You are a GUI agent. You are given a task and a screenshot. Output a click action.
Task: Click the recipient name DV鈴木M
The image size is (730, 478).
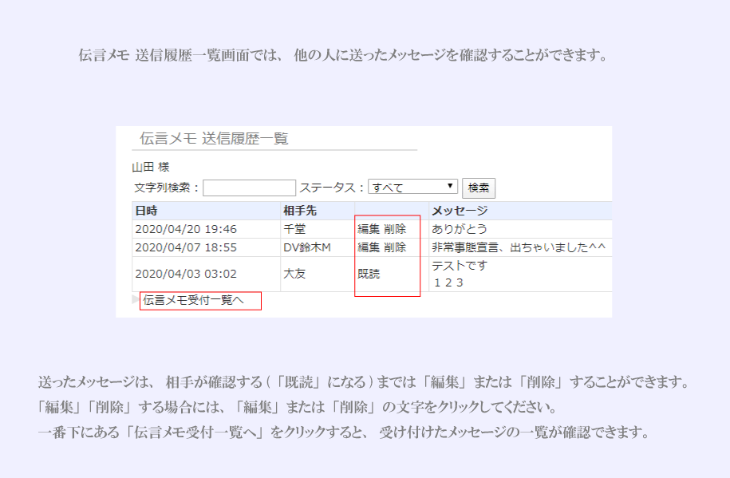(307, 247)
